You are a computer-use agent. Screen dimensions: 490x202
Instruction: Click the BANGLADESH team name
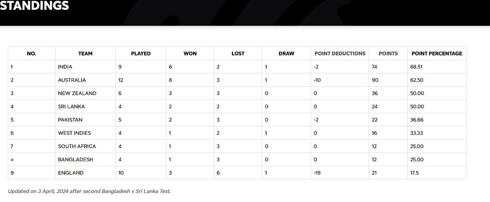(76, 160)
